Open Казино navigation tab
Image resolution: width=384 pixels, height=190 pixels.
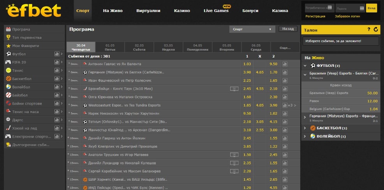click(x=182, y=11)
